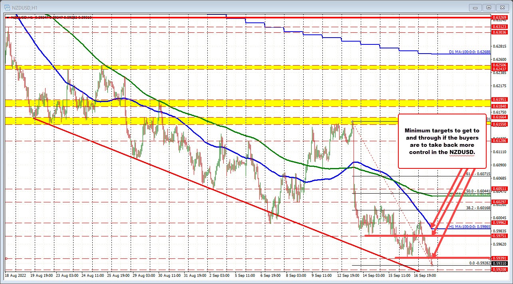Click the 0.0 -0.59282 Fibonacci label
This screenshot has width=513, height=284.
click(479, 263)
